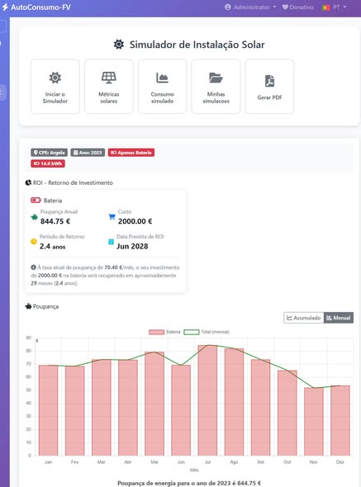Click the Apenas Bateria red badge

(131, 153)
